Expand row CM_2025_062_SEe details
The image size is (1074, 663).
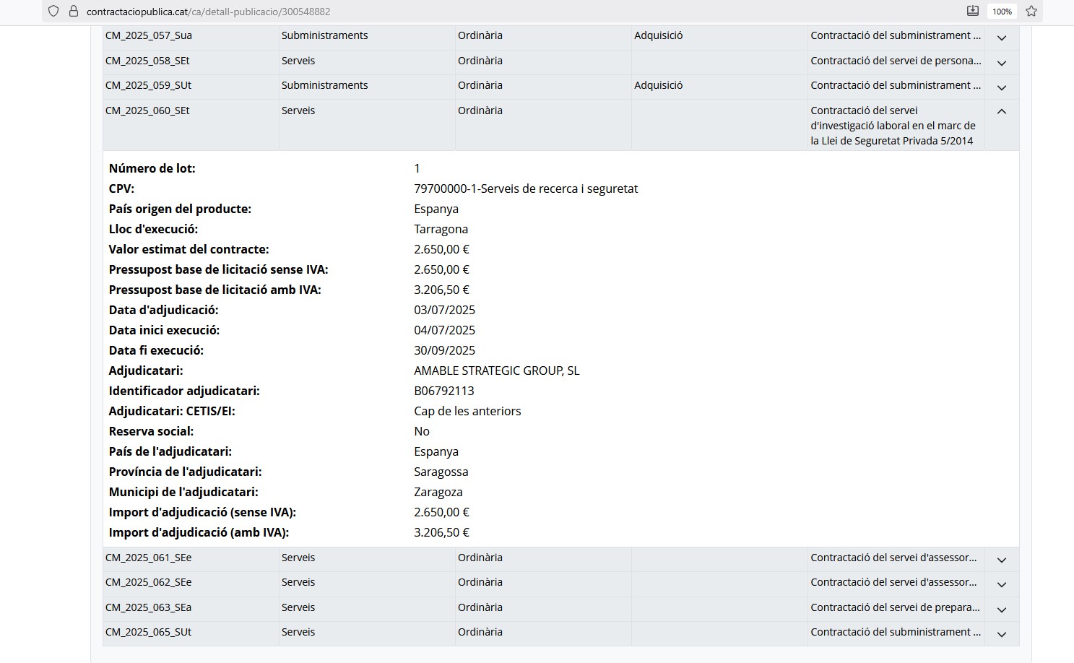tap(1001, 584)
